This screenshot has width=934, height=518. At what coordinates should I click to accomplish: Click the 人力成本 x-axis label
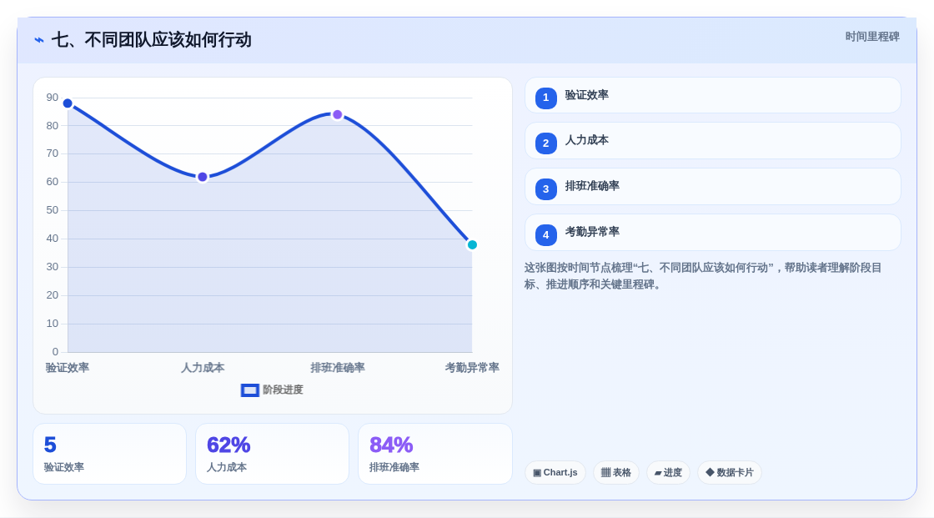(203, 368)
